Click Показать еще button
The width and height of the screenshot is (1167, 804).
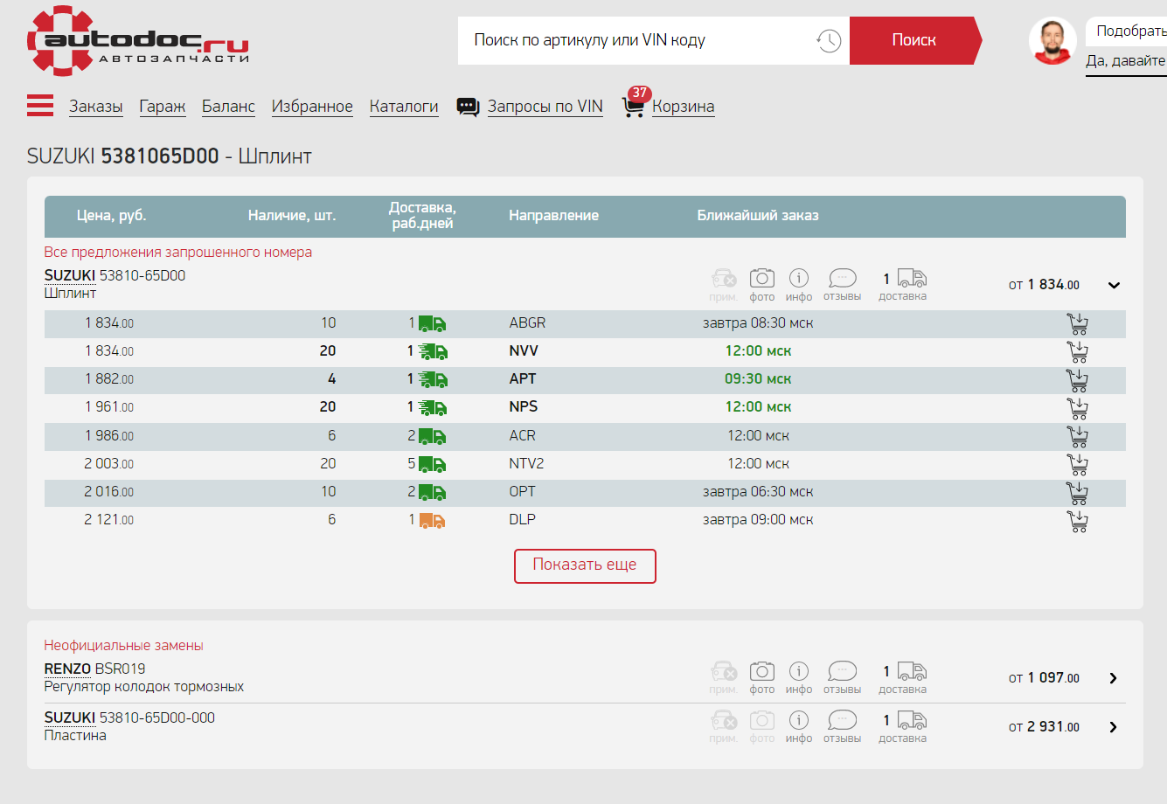[x=585, y=565]
